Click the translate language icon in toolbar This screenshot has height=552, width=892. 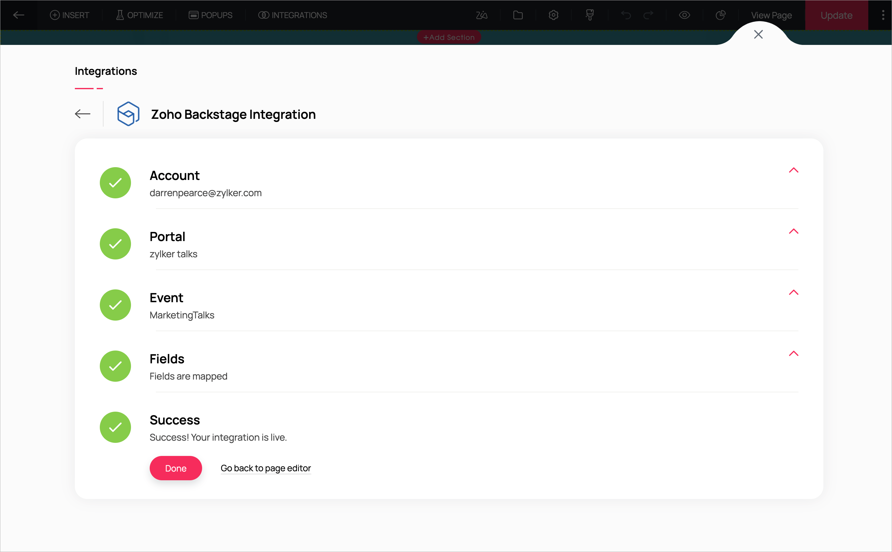tap(482, 15)
